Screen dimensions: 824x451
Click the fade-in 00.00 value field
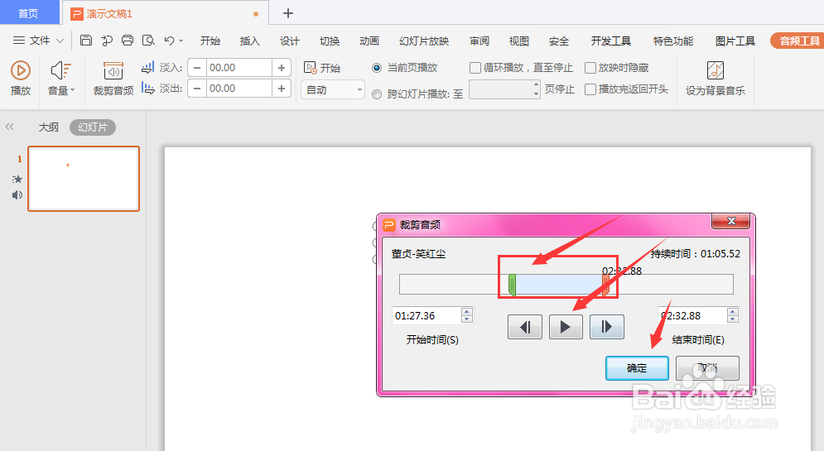(239, 68)
